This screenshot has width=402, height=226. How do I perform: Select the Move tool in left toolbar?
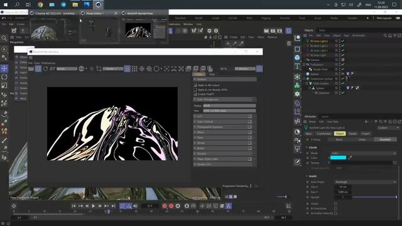[4, 68]
